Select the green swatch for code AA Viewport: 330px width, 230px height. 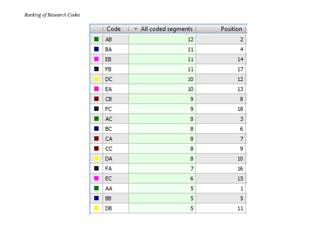(97, 188)
